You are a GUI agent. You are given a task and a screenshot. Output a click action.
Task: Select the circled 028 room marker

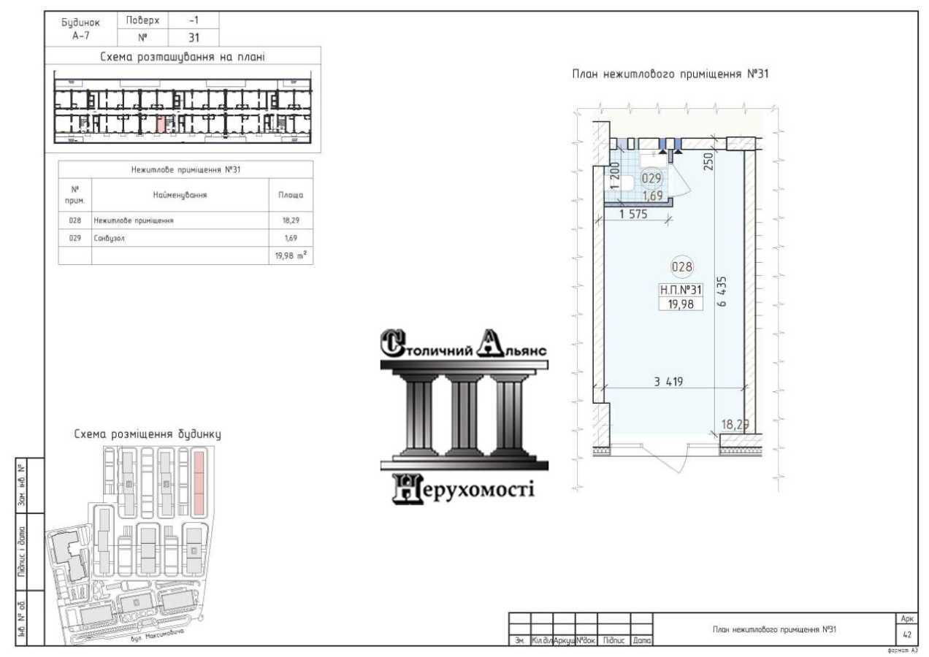tap(681, 266)
